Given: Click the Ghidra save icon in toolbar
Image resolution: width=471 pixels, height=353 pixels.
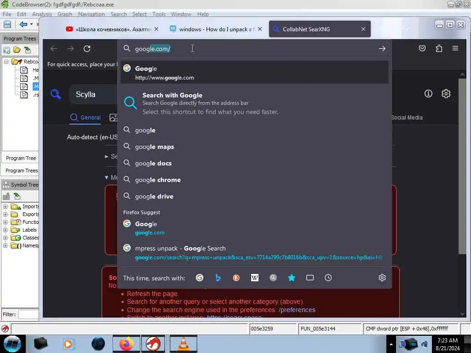Looking at the screenshot, I should click(x=7, y=24).
